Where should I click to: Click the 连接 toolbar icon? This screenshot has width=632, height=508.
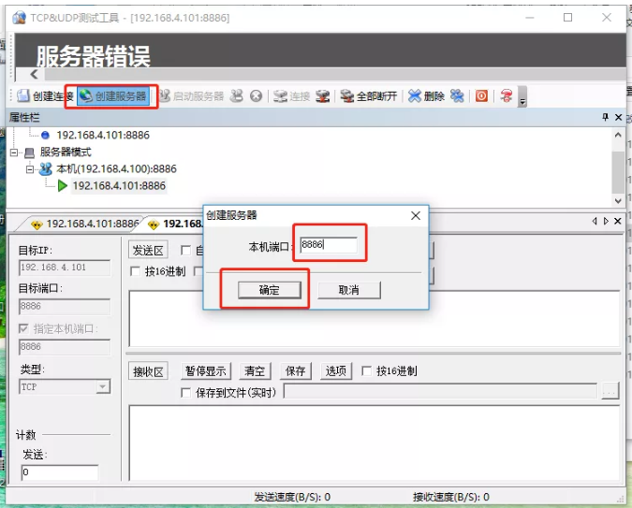coord(291,96)
